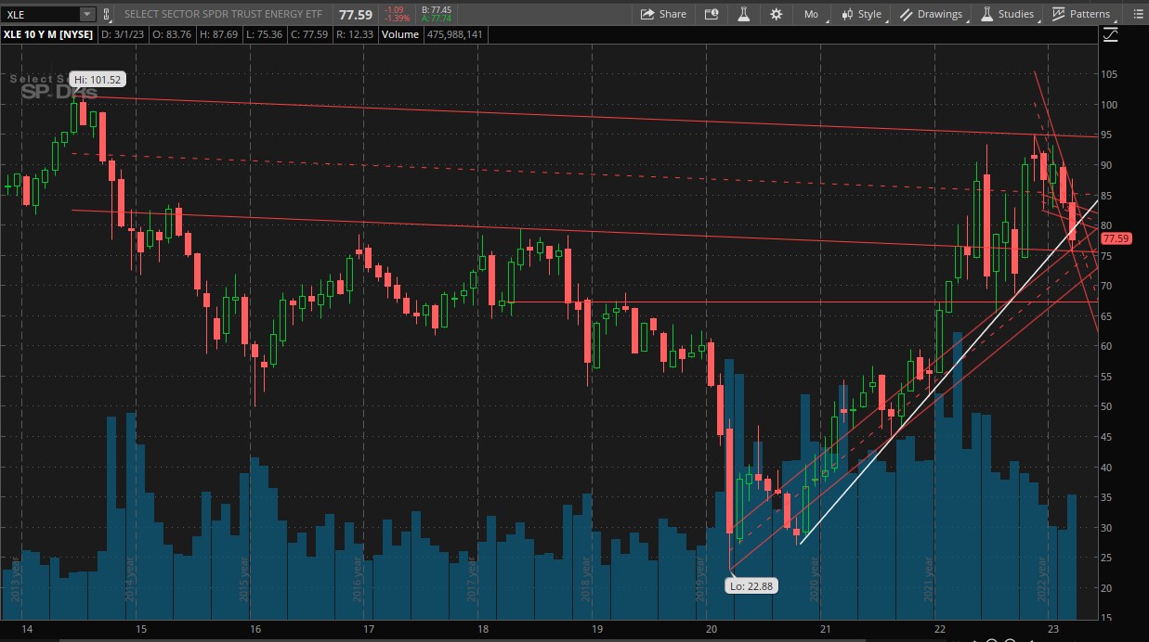Viewport: 1149px width, 642px height.
Task: Click the flask quick-study icon
Action: [x=743, y=14]
